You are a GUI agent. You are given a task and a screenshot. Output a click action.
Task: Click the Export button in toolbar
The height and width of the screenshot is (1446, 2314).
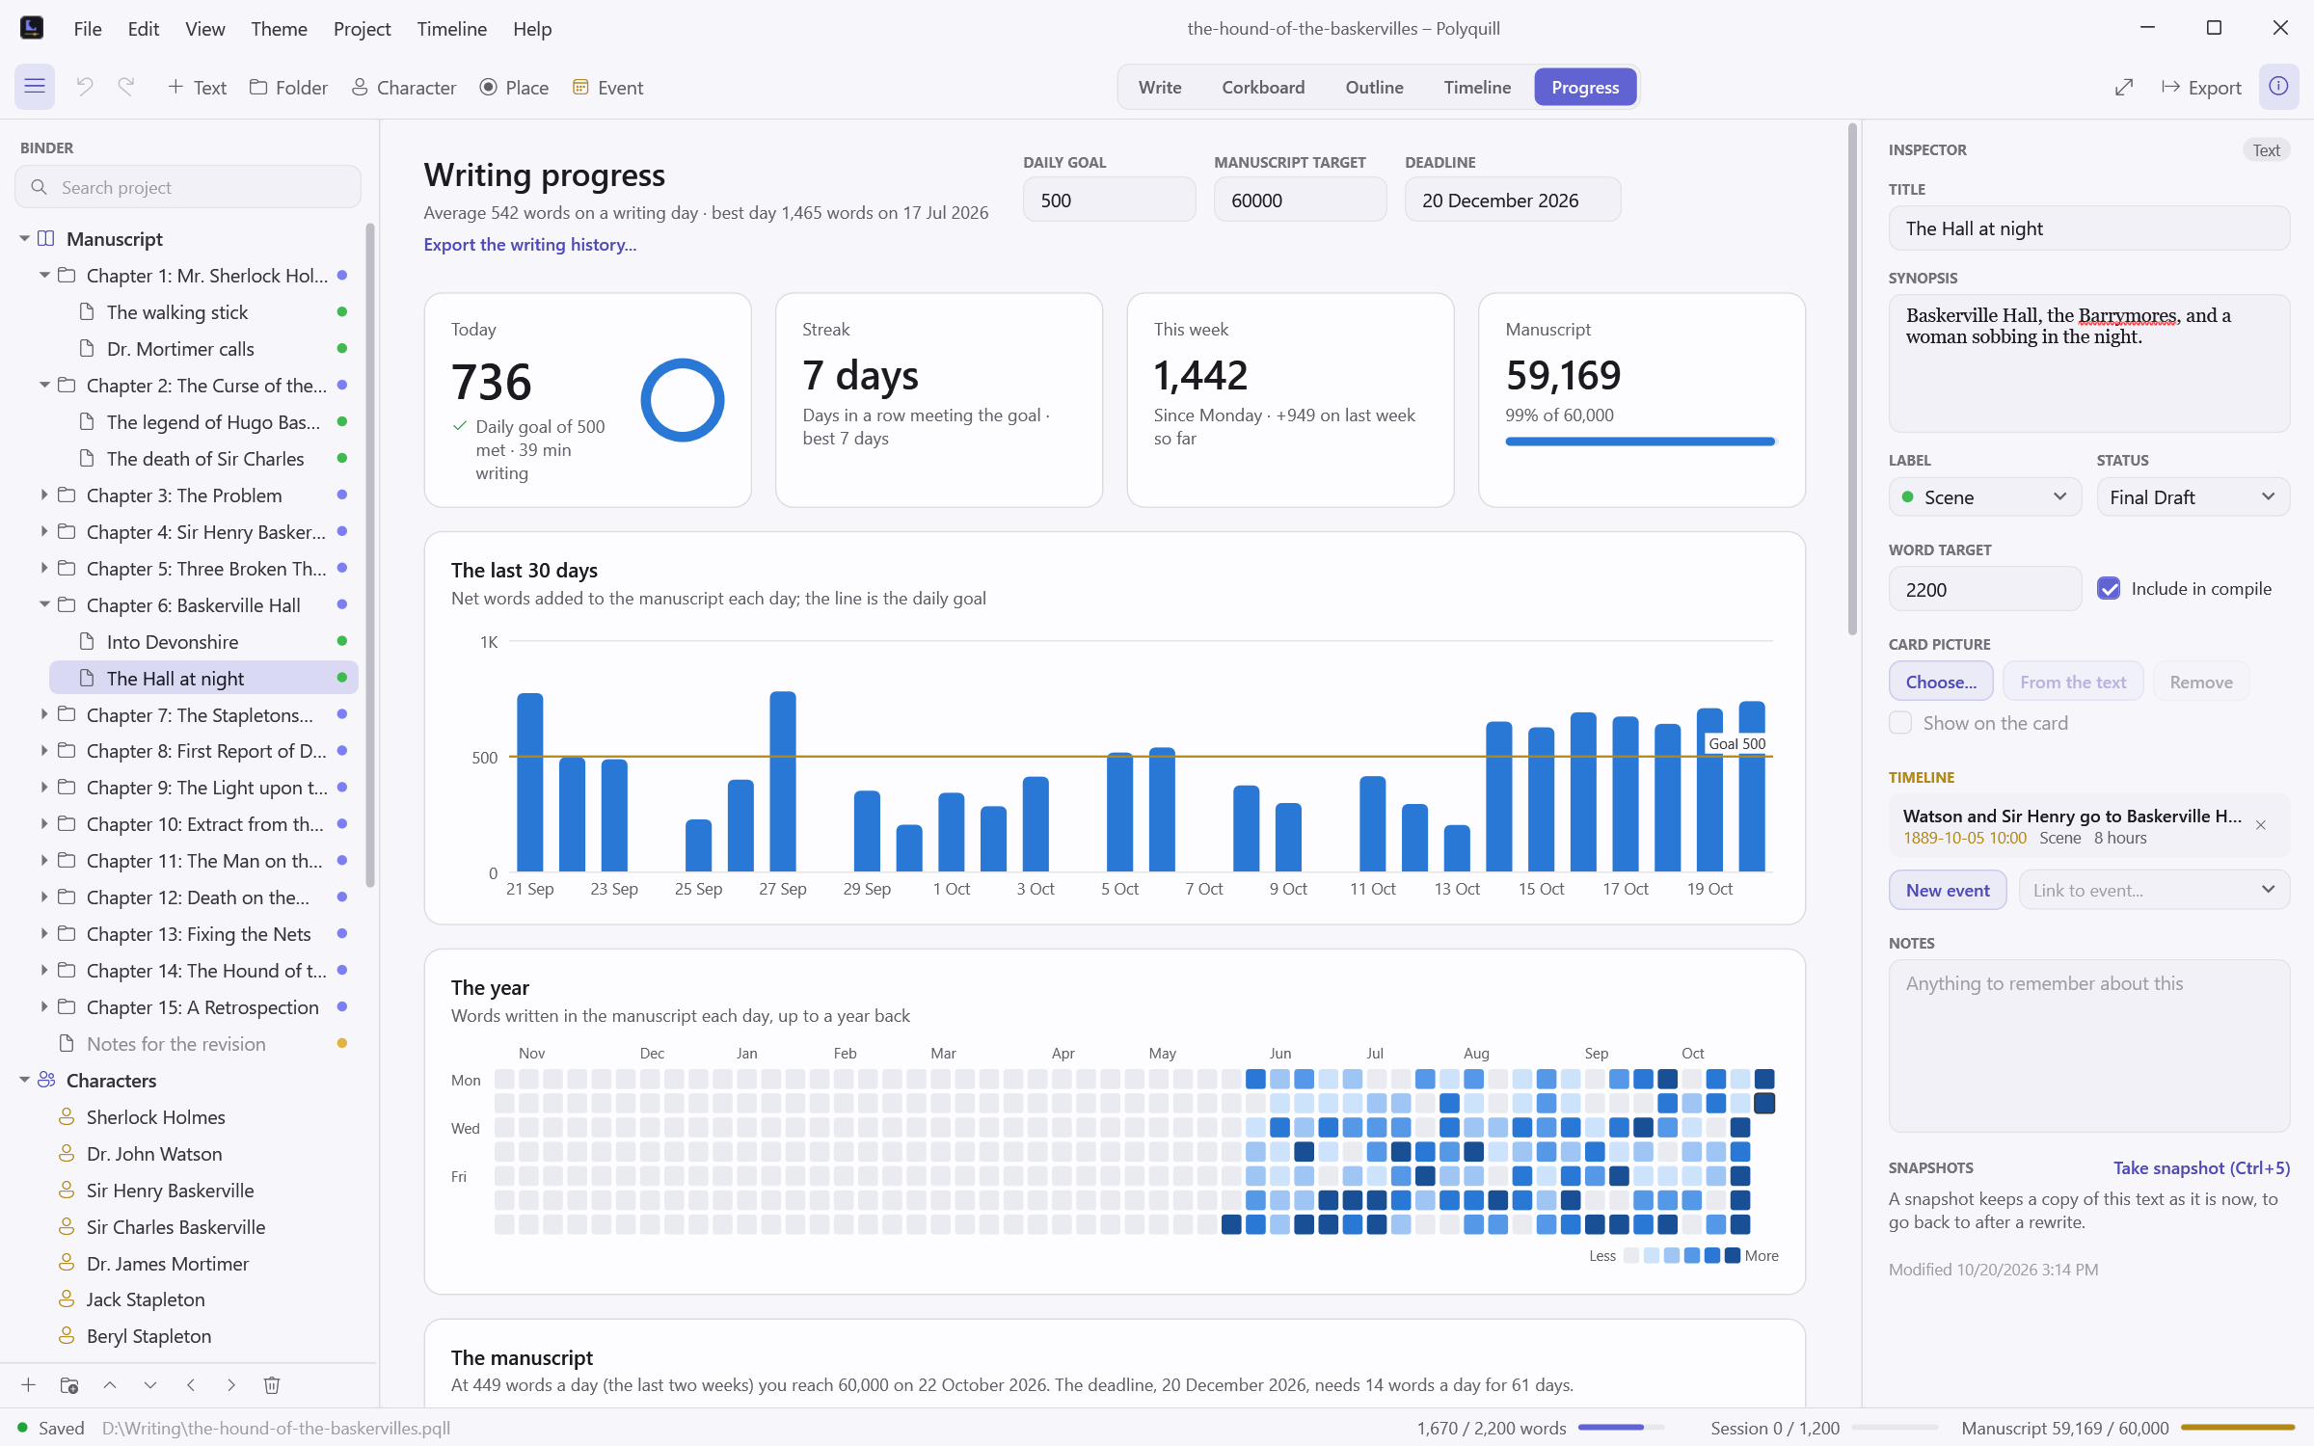[2201, 87]
